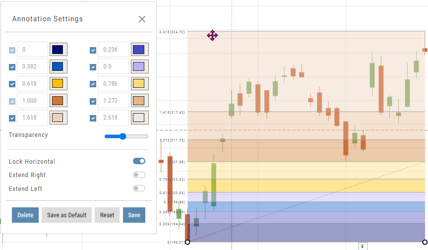
Task: Open color picker for level 0.786
Action: click(139, 83)
